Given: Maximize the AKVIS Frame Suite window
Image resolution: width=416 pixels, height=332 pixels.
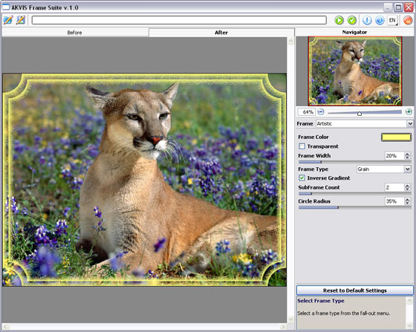Looking at the screenshot, I should (x=398, y=7).
